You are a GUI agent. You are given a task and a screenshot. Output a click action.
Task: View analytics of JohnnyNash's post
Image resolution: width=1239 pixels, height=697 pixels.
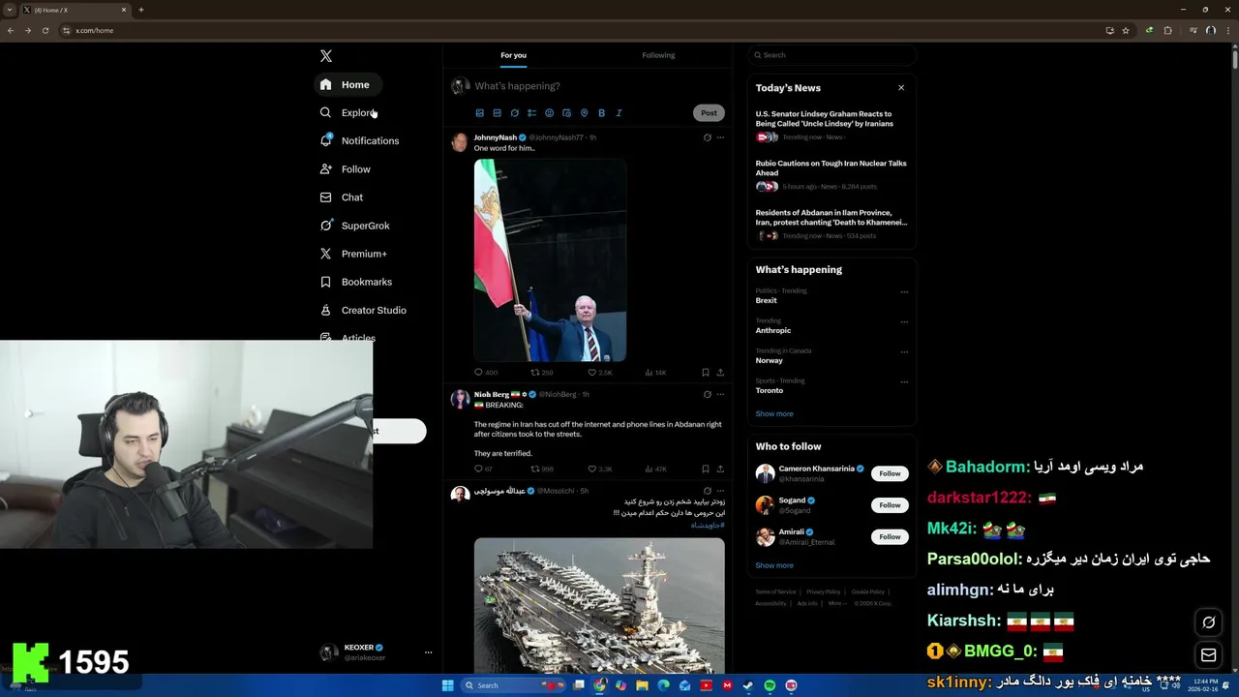pyautogui.click(x=655, y=373)
